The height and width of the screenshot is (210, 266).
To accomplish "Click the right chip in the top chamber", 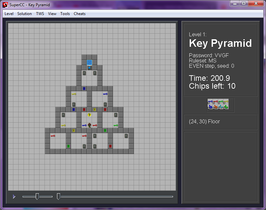I will click(x=95, y=73).
